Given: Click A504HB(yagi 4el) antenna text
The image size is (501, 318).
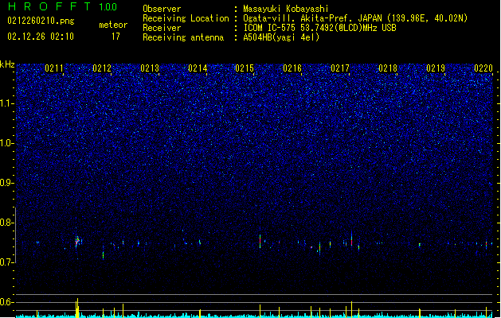Looking at the screenshot, I should tap(281, 37).
